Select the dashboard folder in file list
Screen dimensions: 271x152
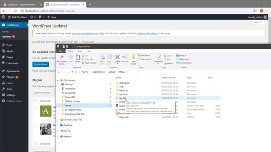click(124, 83)
